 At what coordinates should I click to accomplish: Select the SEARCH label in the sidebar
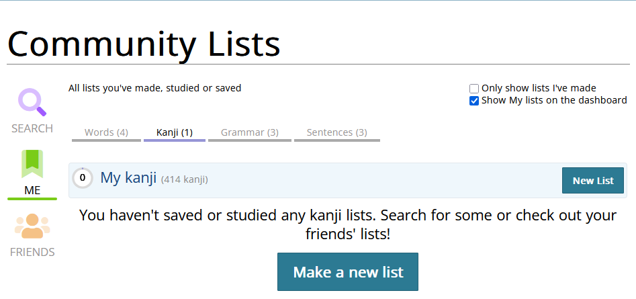[x=32, y=128]
